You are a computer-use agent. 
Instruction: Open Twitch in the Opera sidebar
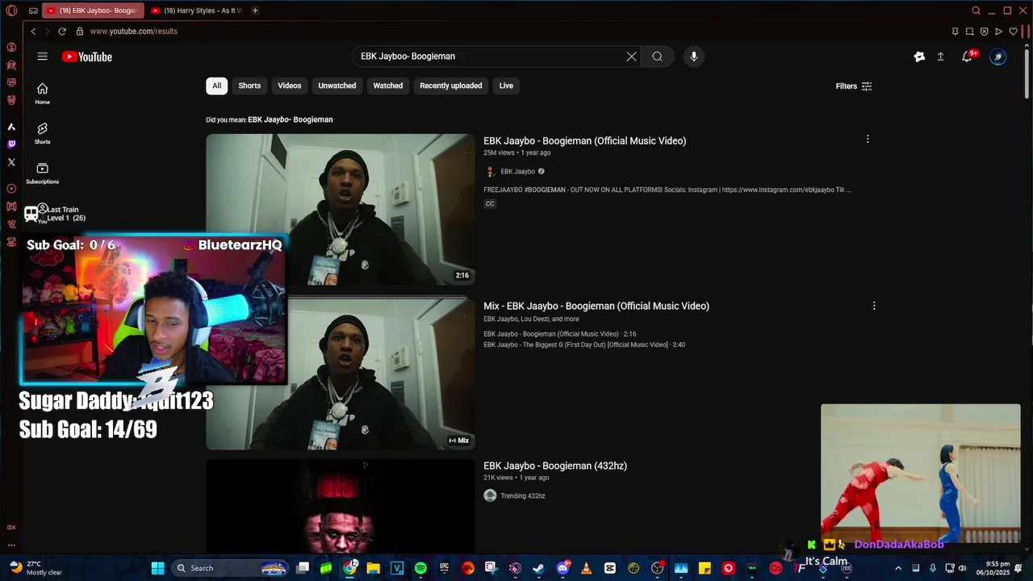(x=11, y=144)
